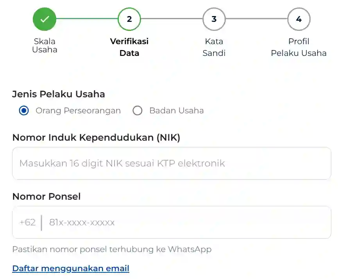The image size is (338, 279).
Task: Switch to the Kata Sandi step label
Action: [214, 47]
